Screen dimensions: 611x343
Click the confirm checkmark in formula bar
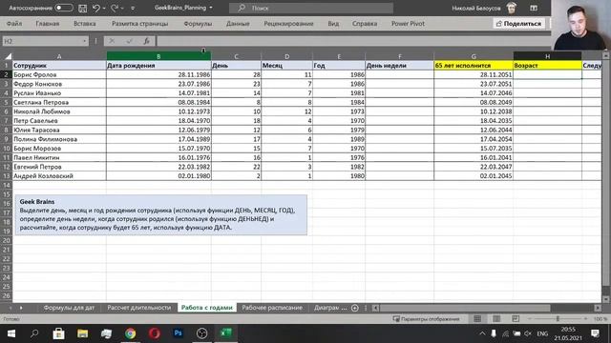130,41
